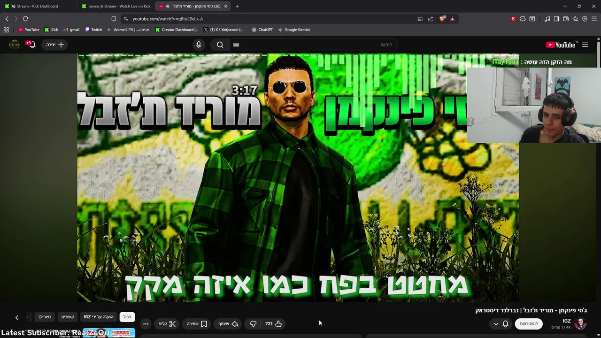This screenshot has height=338, width=601.
Task: Dislike the video with thumbs down
Action: [x=253, y=324]
